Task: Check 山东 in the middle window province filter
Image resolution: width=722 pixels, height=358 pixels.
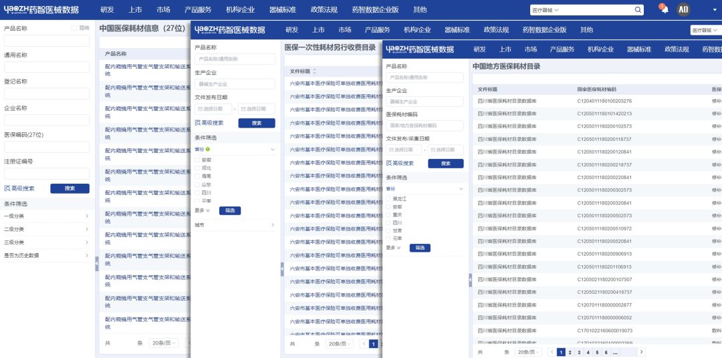Action: 197,184
